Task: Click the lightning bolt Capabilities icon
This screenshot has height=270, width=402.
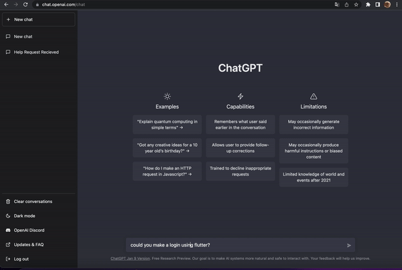Action: coord(241,96)
